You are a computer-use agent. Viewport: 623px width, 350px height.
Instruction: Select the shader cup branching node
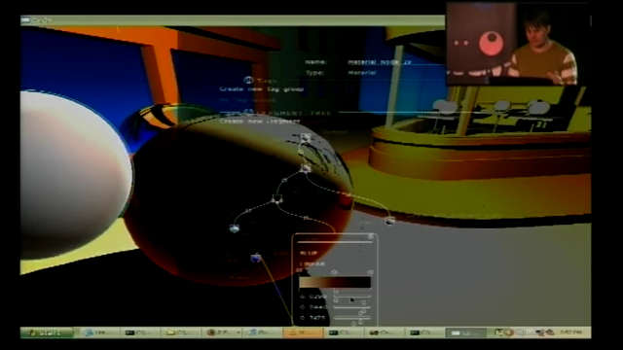[x=276, y=199]
